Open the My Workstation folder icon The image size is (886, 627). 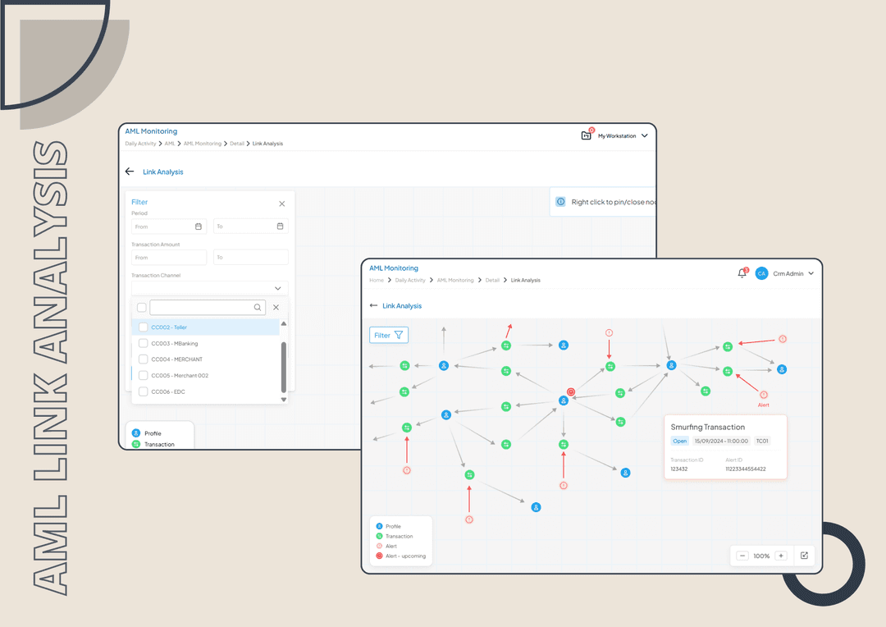tap(586, 135)
